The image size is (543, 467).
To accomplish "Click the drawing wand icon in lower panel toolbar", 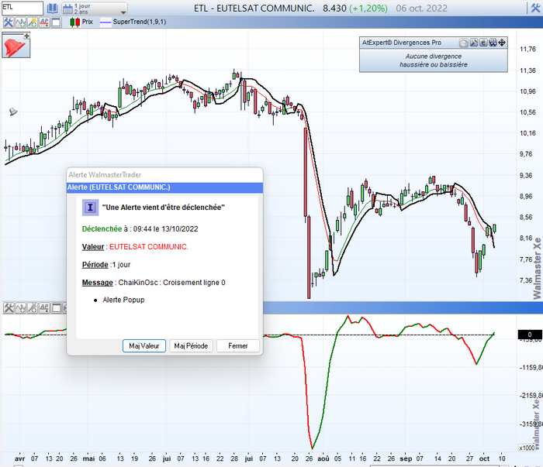I will [x=33, y=307].
